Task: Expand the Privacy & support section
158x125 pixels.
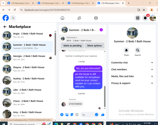Action: (x=132, y=83)
